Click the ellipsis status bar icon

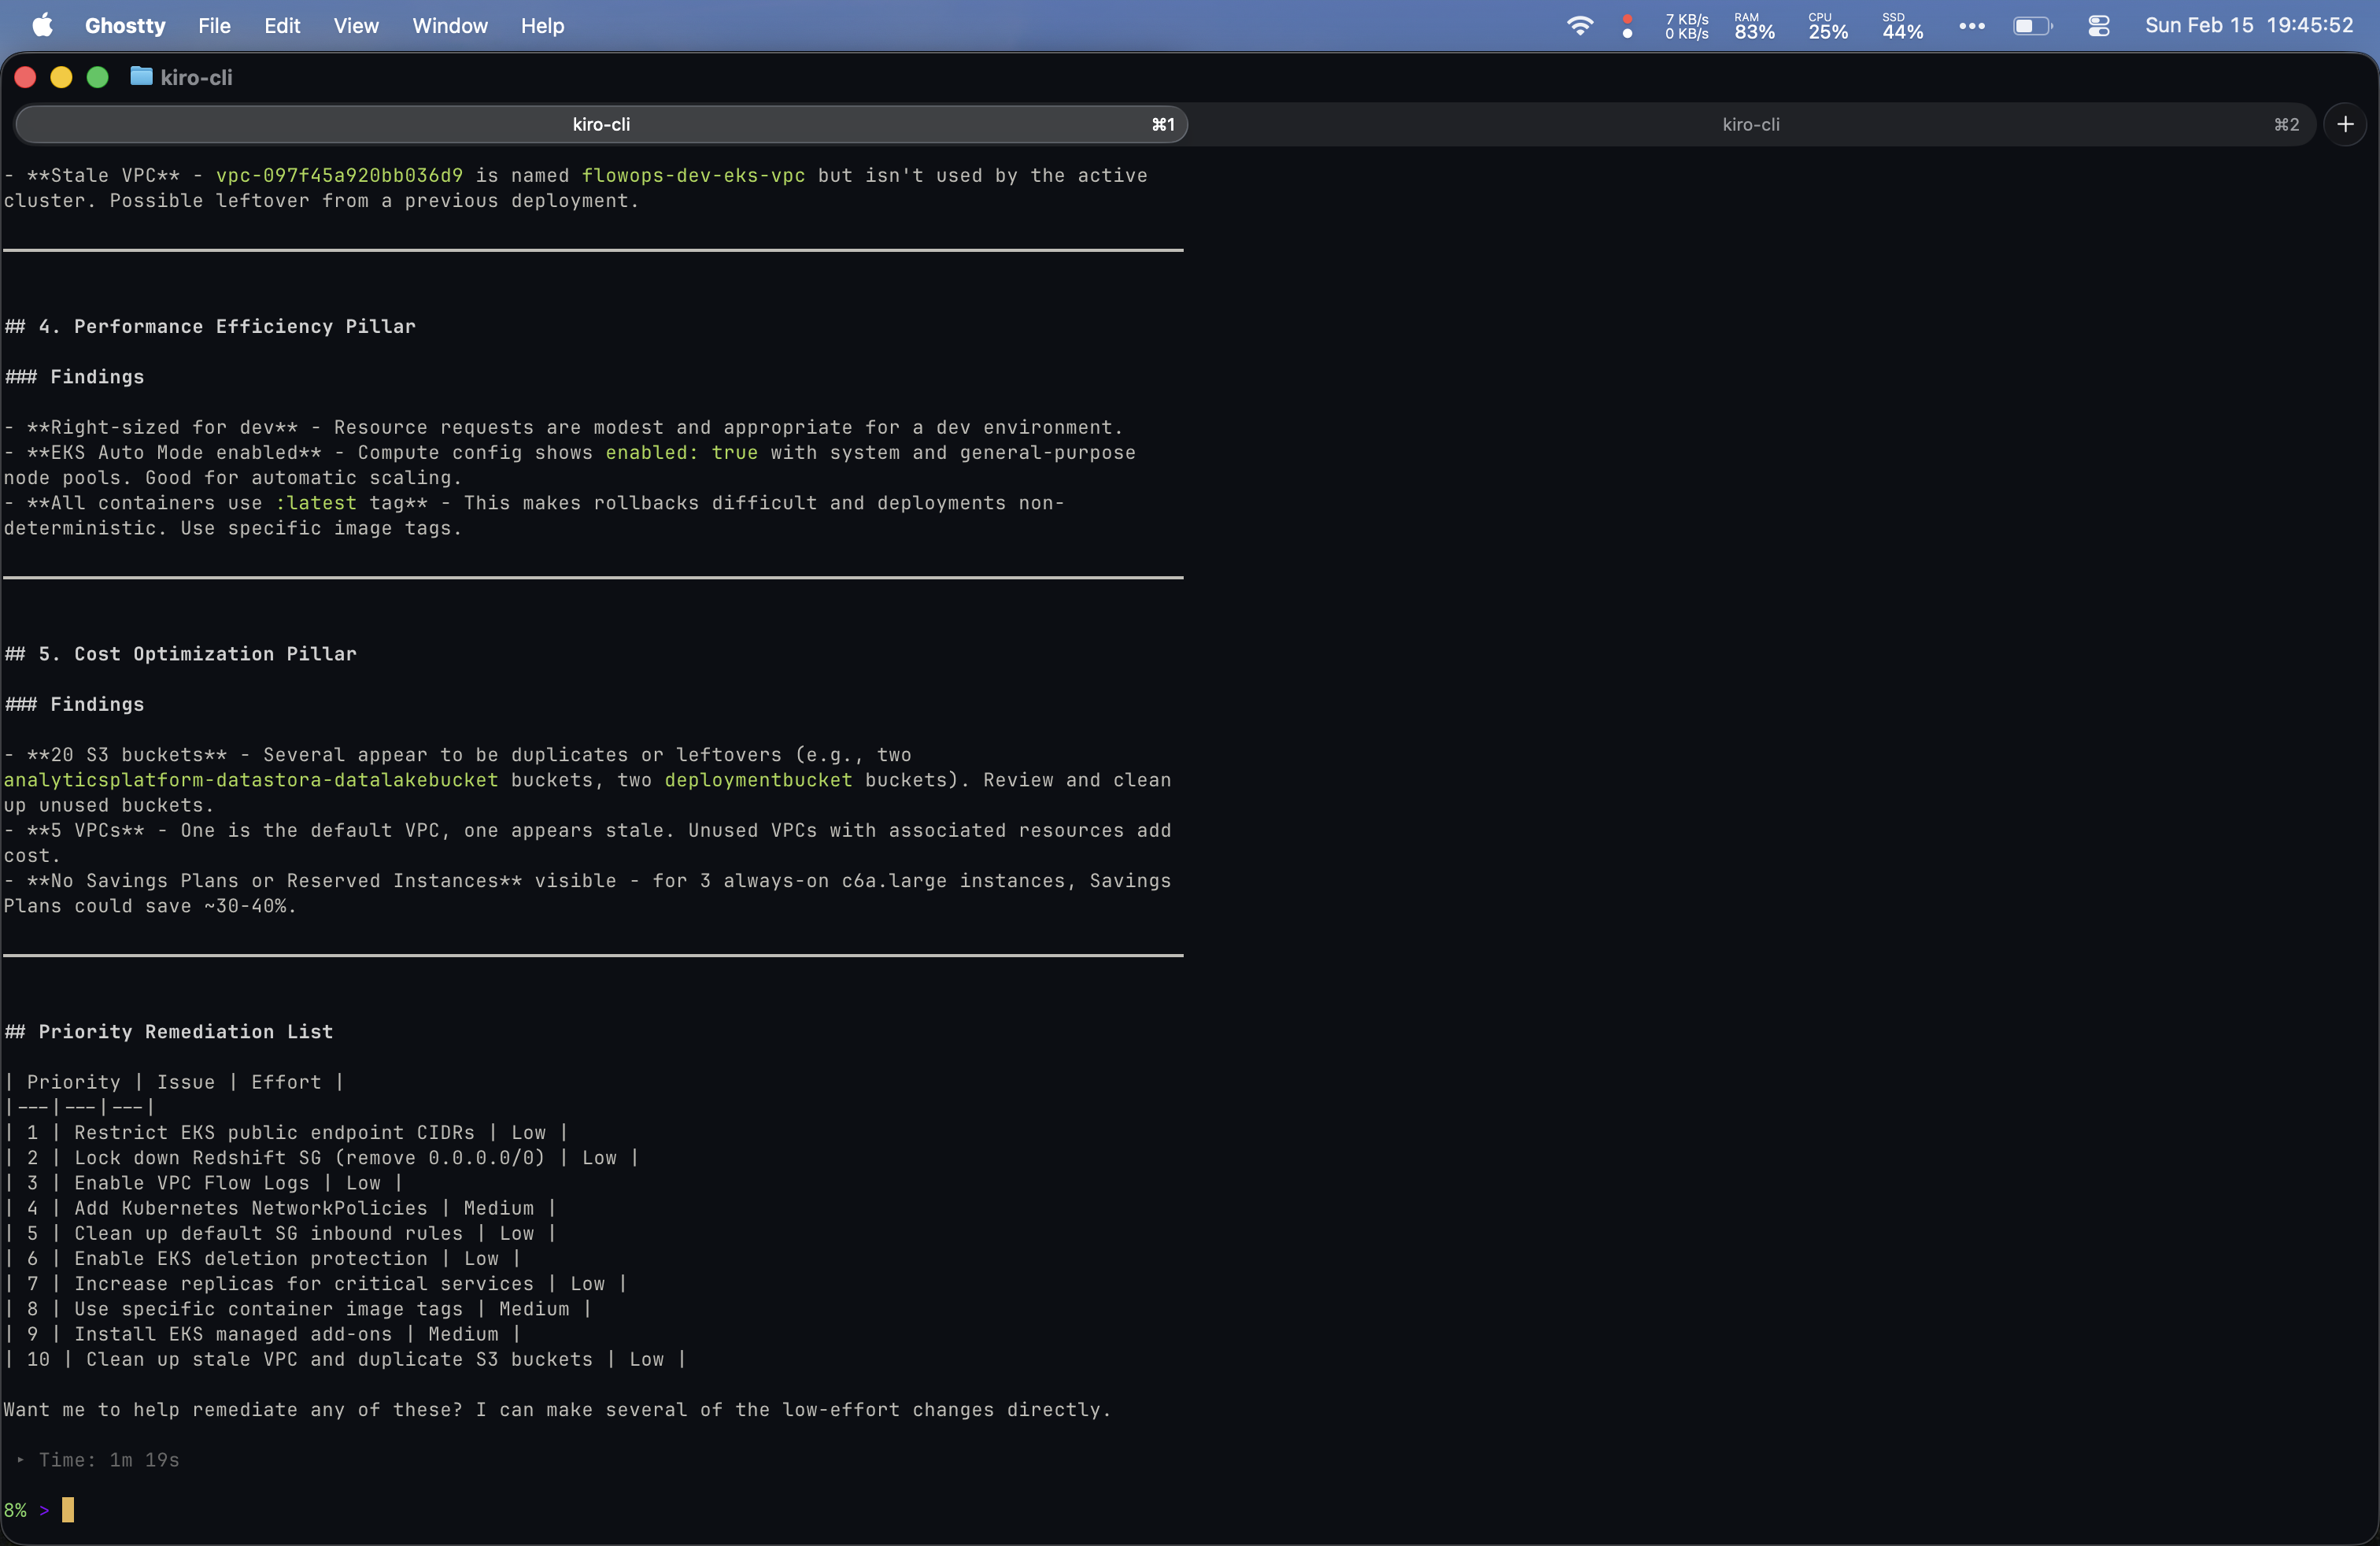point(1972,26)
